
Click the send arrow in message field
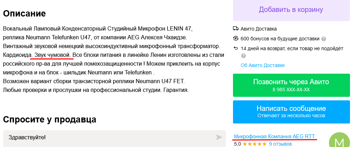[x=219, y=137]
